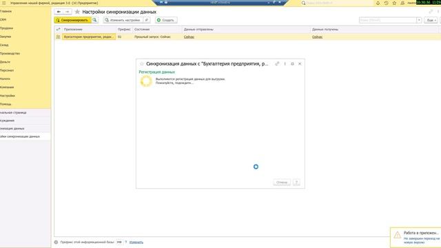Open notifications bell icon
Screen dimensions: 441x248
[x=378, y=3]
